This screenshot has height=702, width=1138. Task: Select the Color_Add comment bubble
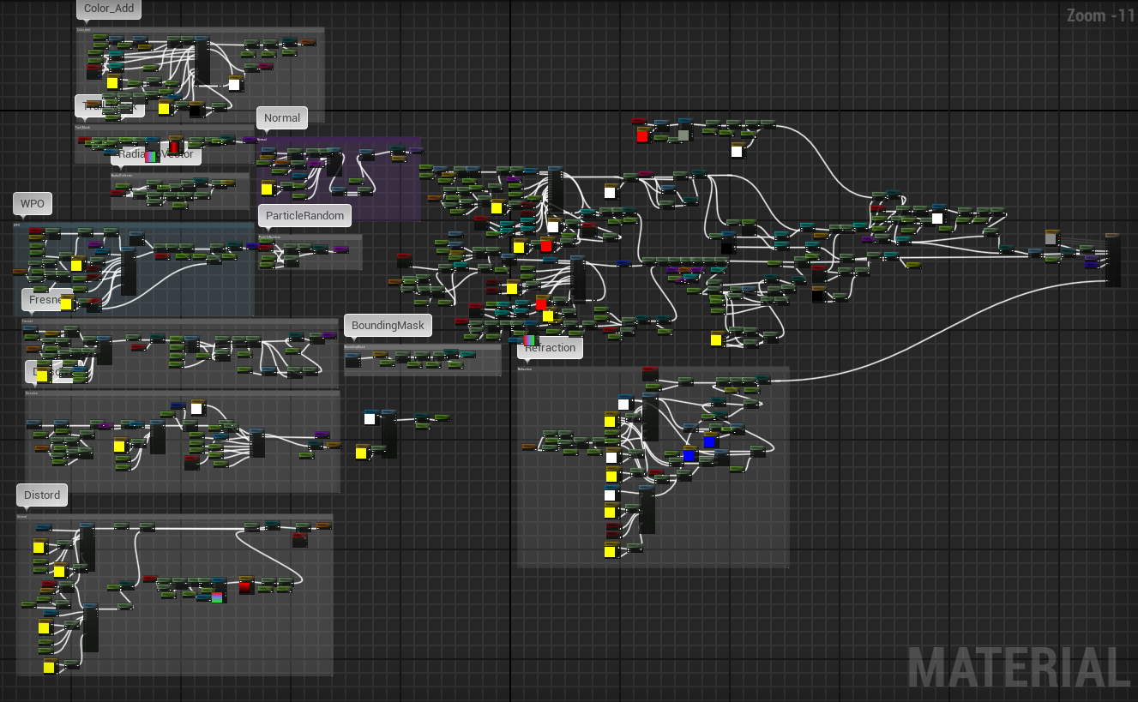(x=109, y=9)
